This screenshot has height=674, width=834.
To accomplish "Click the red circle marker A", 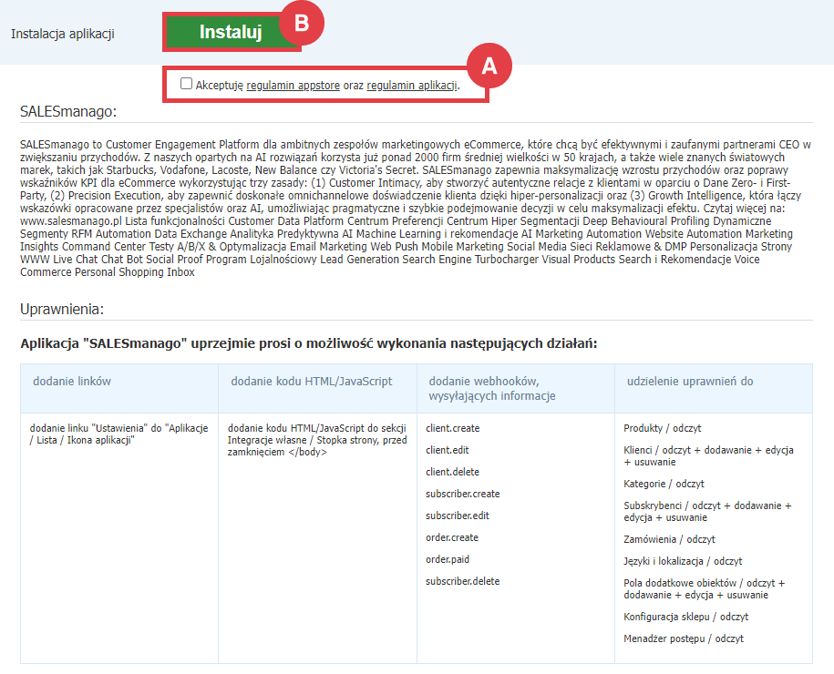I will tap(489, 66).
